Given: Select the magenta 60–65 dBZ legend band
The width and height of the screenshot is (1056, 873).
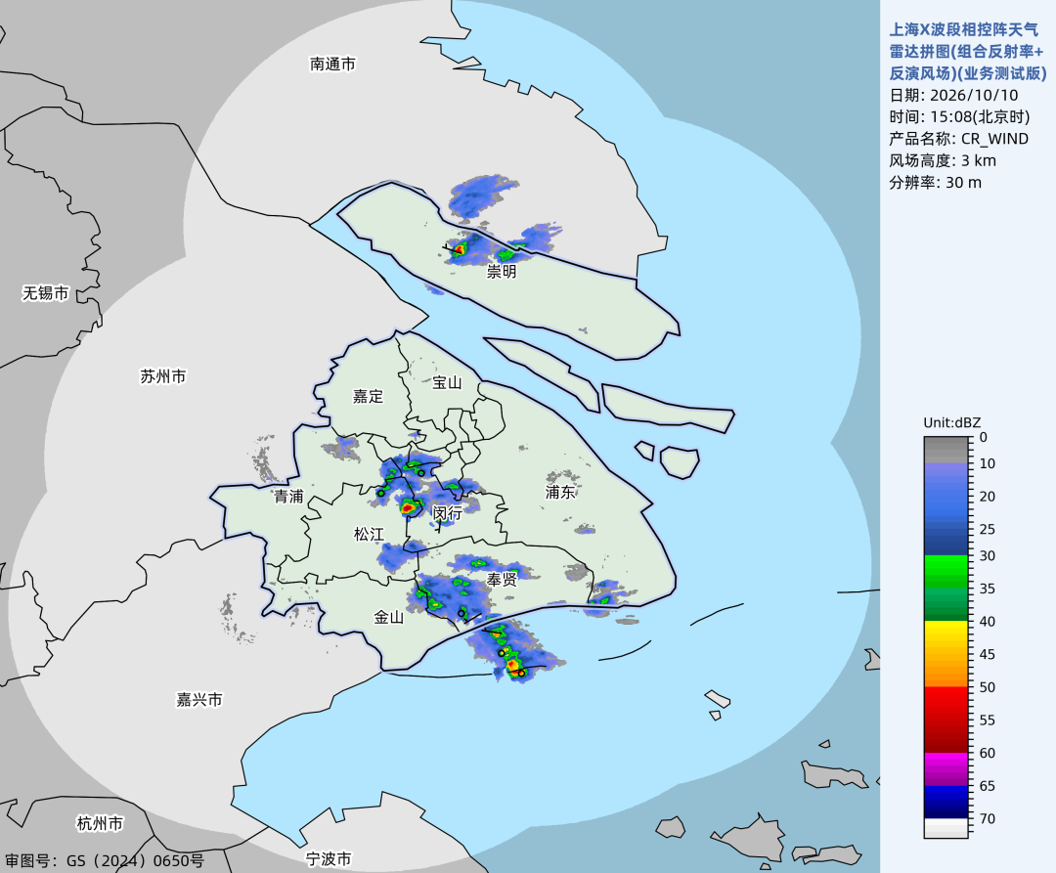Looking at the screenshot, I should coord(946,769).
